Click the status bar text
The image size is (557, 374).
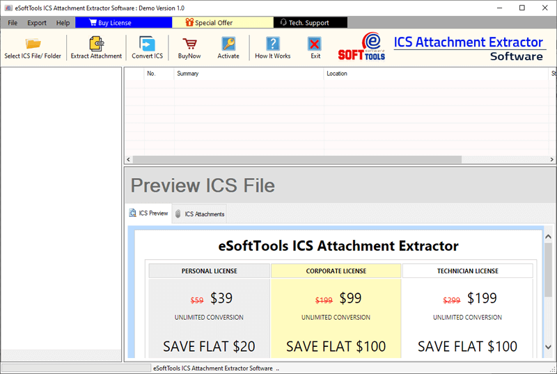coord(216,368)
